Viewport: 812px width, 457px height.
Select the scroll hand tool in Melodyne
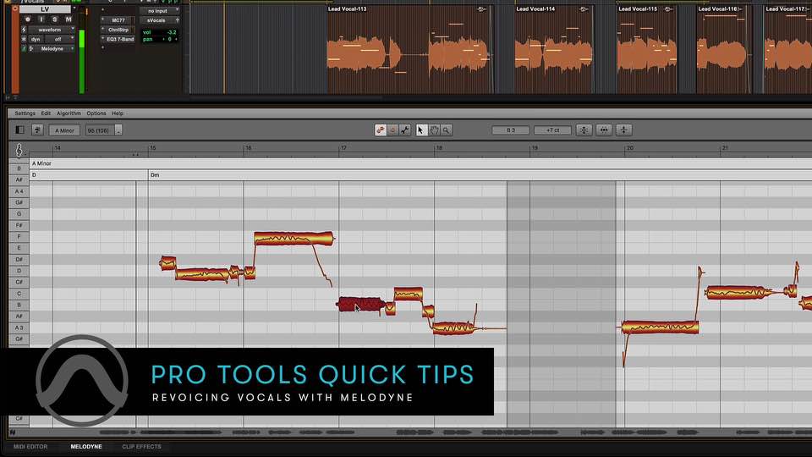pos(434,130)
